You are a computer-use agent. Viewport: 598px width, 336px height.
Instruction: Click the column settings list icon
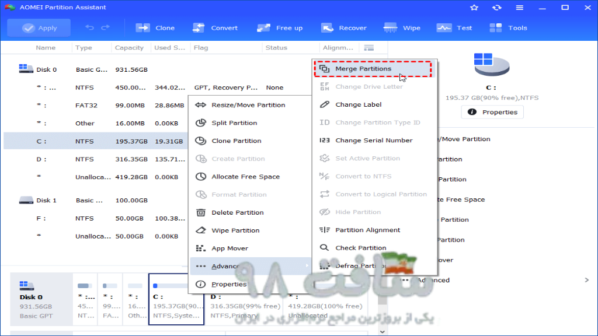[369, 48]
